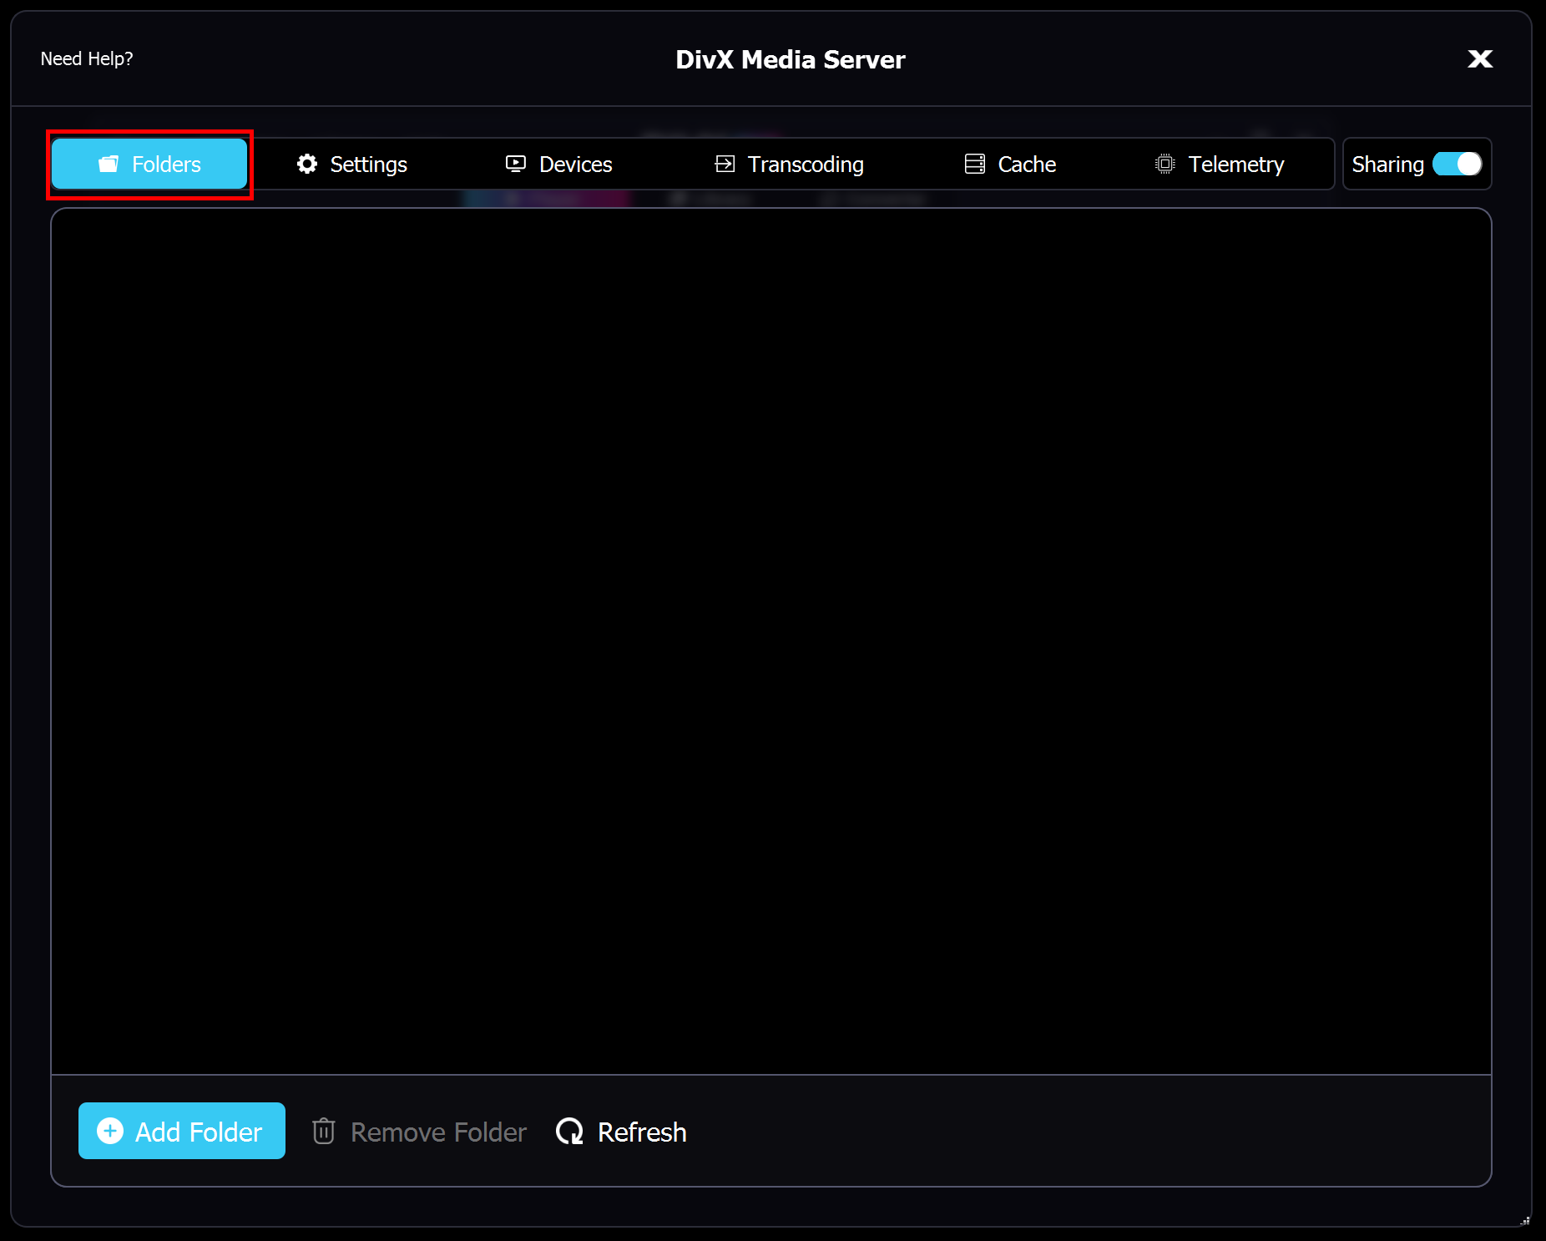The height and width of the screenshot is (1241, 1546).
Task: Open the Devices tab
Action: (558, 165)
